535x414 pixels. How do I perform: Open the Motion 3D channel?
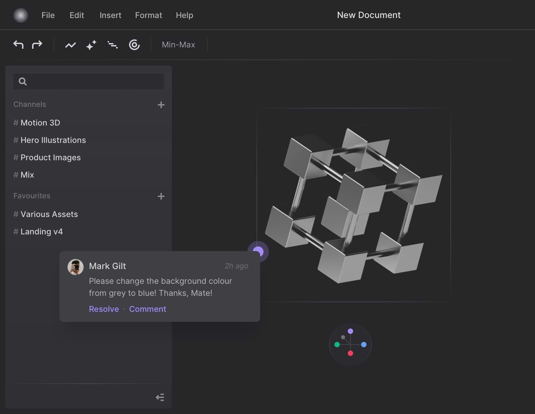(40, 123)
